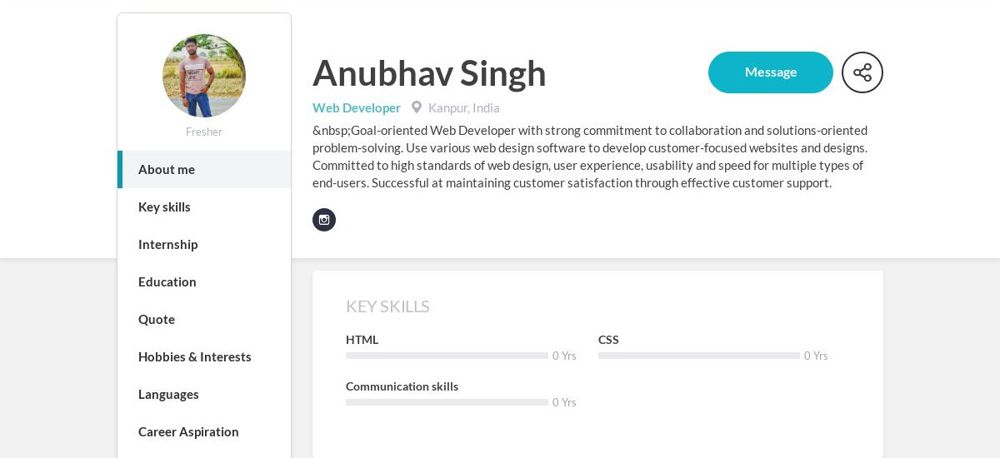Open Career Aspiration in sidebar
This screenshot has height=458, width=1000.
pyautogui.click(x=188, y=432)
